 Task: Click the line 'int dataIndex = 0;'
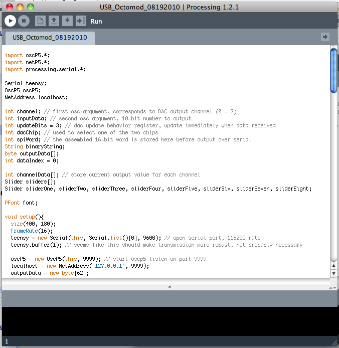pyautogui.click(x=32, y=160)
